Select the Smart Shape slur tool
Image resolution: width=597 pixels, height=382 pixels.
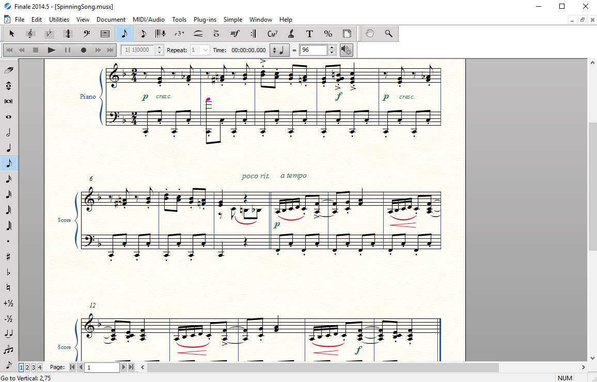tap(198, 34)
